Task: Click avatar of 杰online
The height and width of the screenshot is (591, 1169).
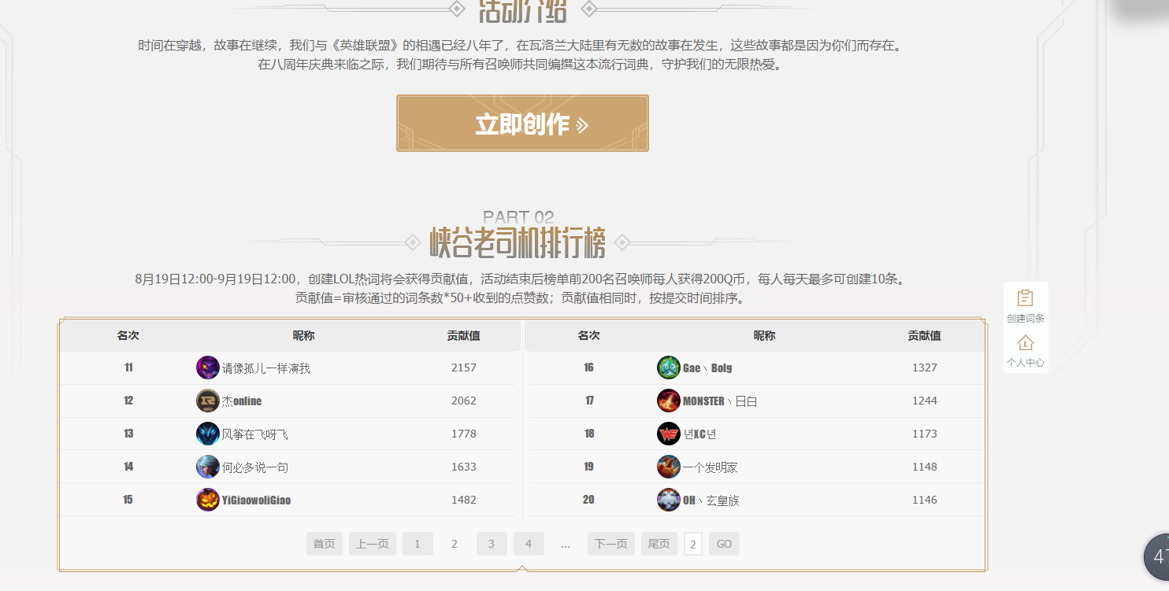Action: [208, 401]
